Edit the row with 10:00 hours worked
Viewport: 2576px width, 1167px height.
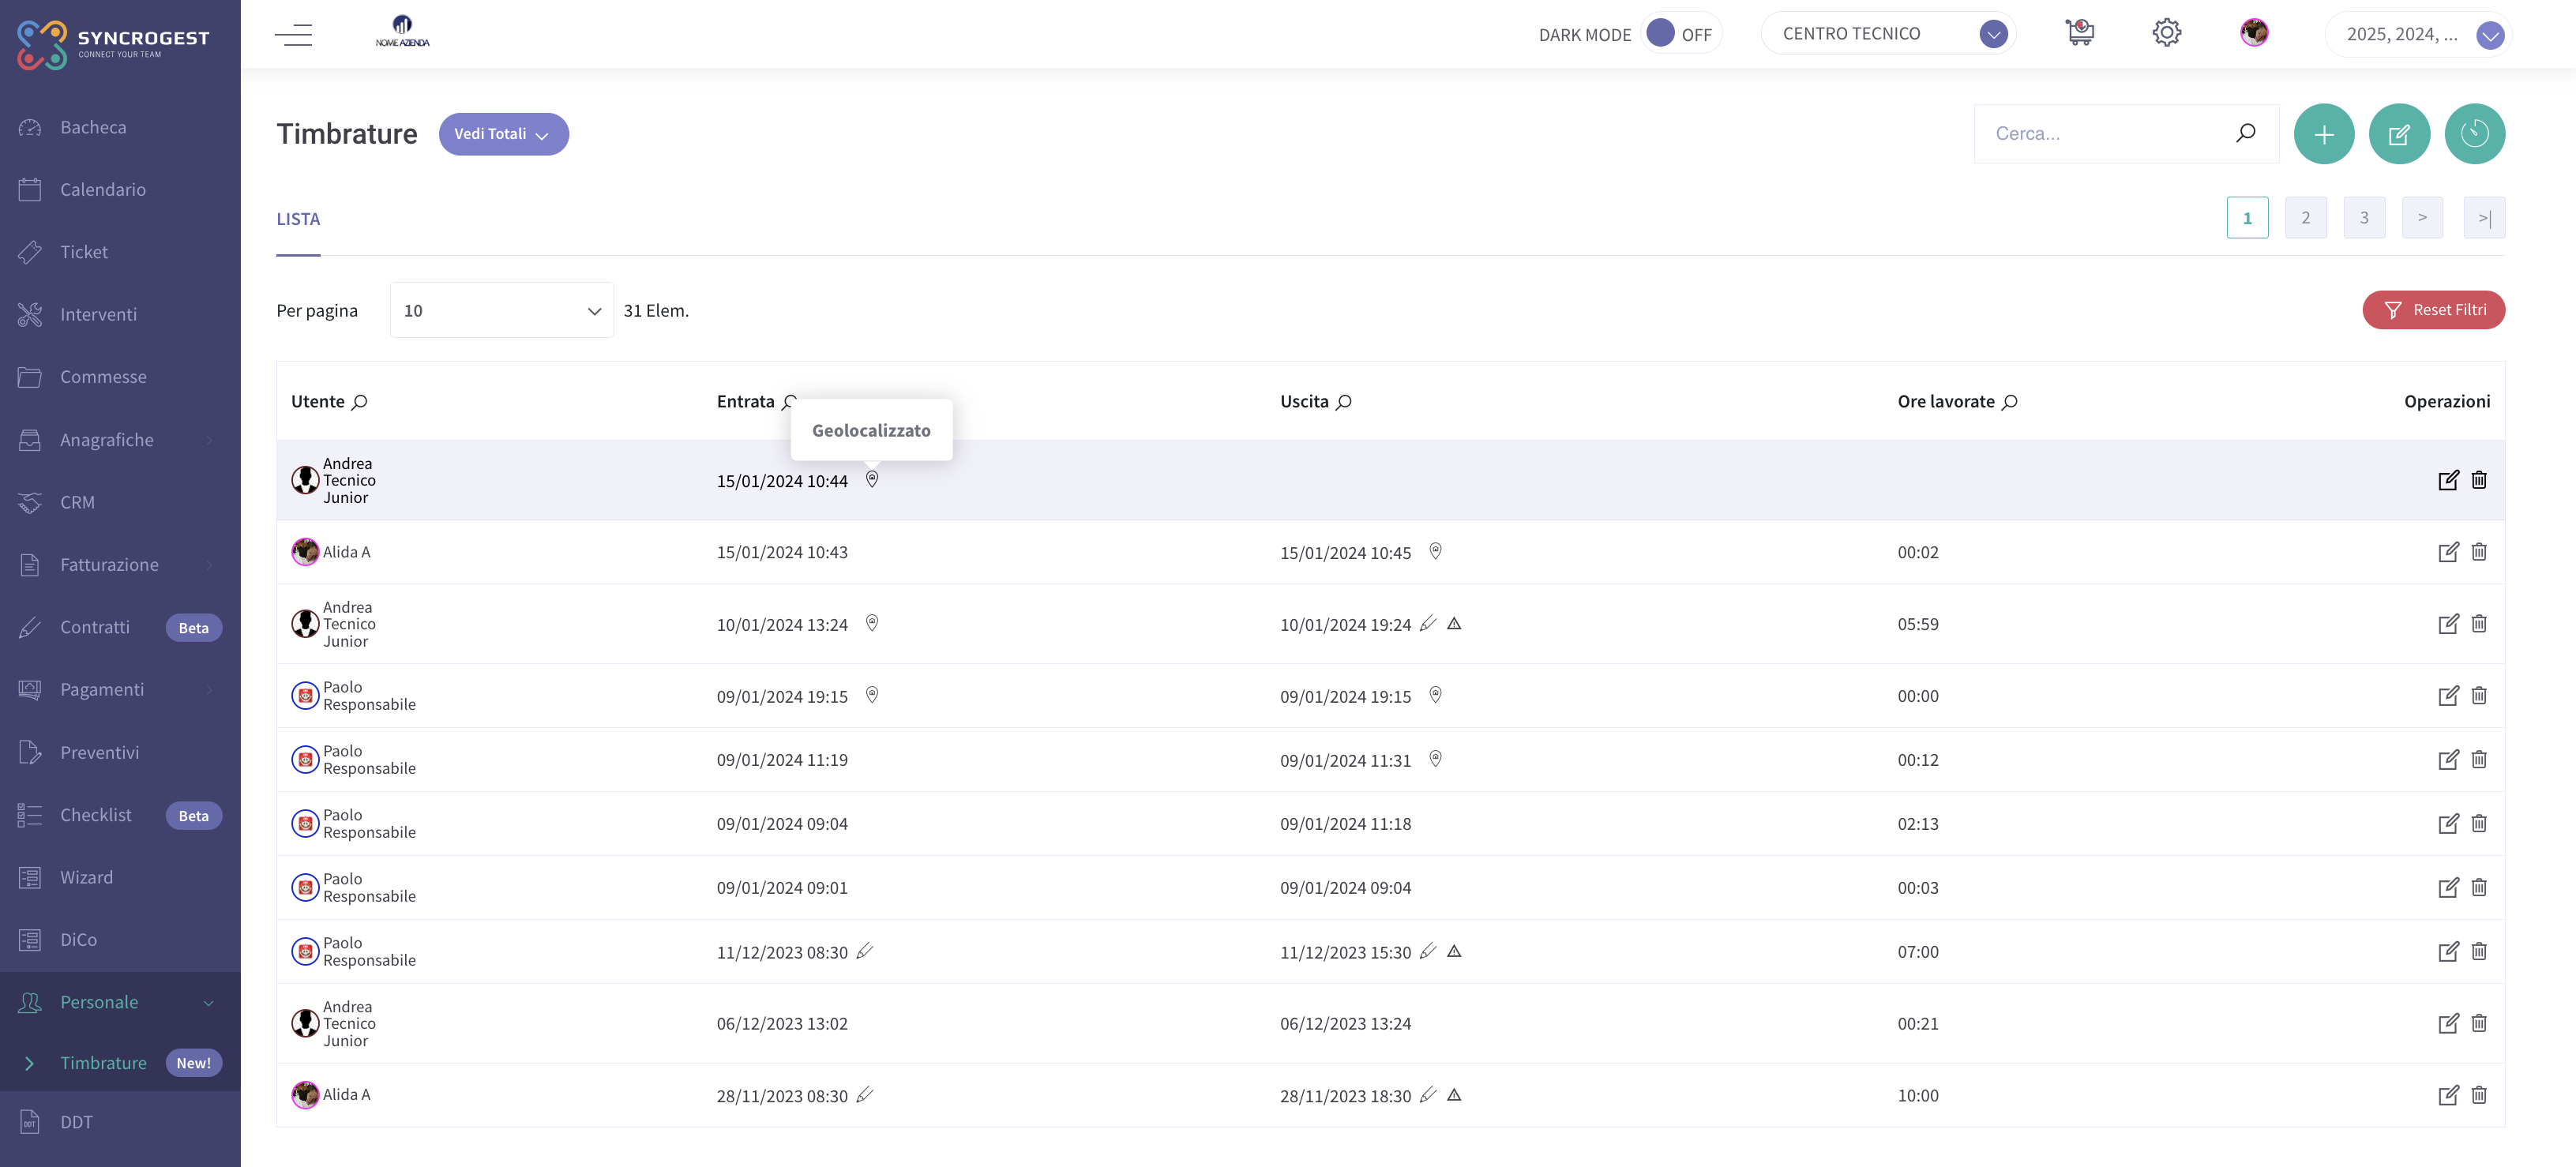pos(2448,1095)
